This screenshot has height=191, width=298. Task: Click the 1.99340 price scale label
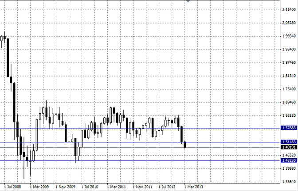click(x=289, y=36)
